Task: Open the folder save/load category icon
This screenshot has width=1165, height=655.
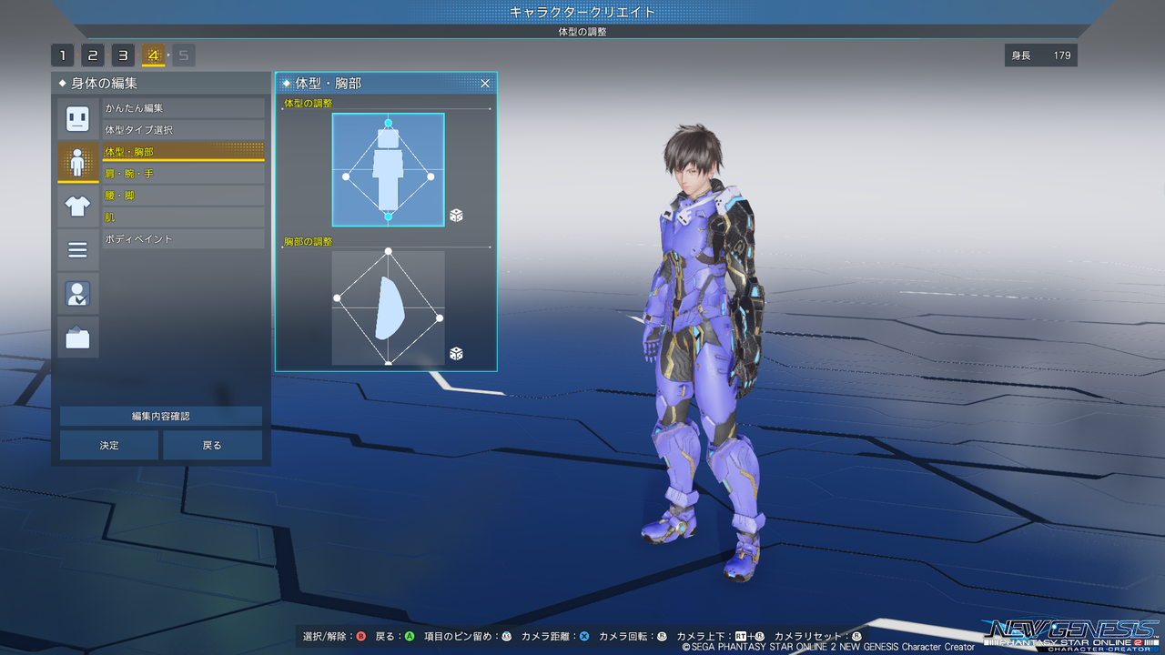Action: (77, 338)
